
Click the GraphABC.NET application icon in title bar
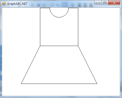(x=4, y=4)
